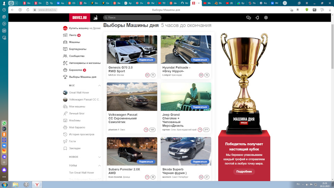Click the Бортжурналы book icon
Image resolution: width=334 pixels, height=188 pixels.
(x=65, y=49)
